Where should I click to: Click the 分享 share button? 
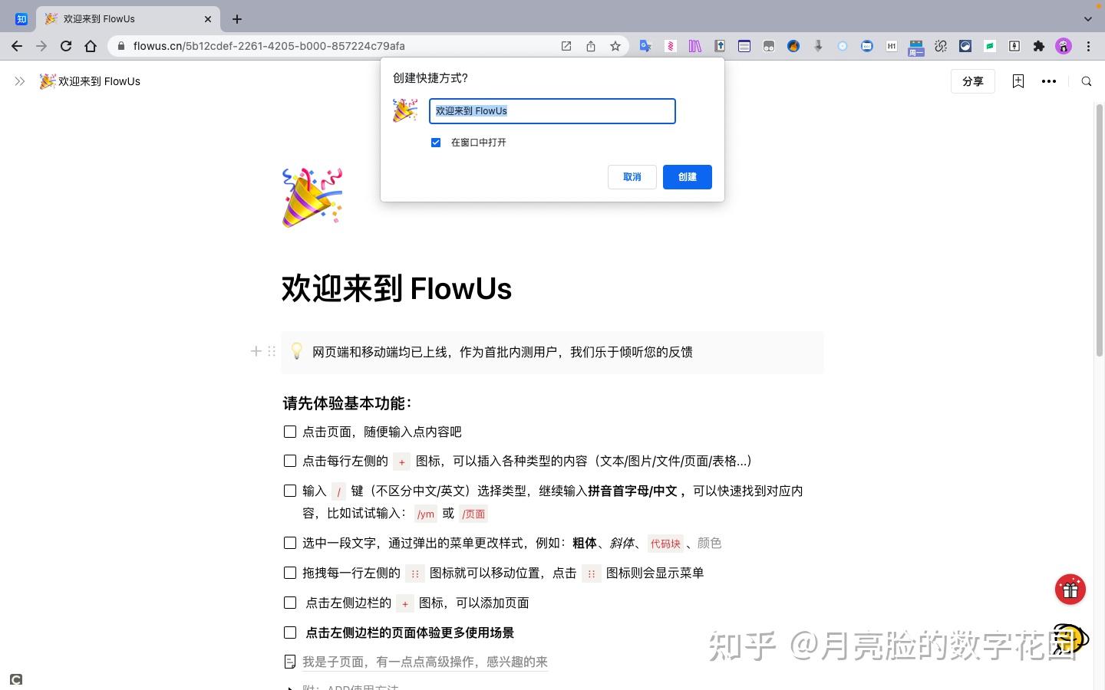pos(972,80)
